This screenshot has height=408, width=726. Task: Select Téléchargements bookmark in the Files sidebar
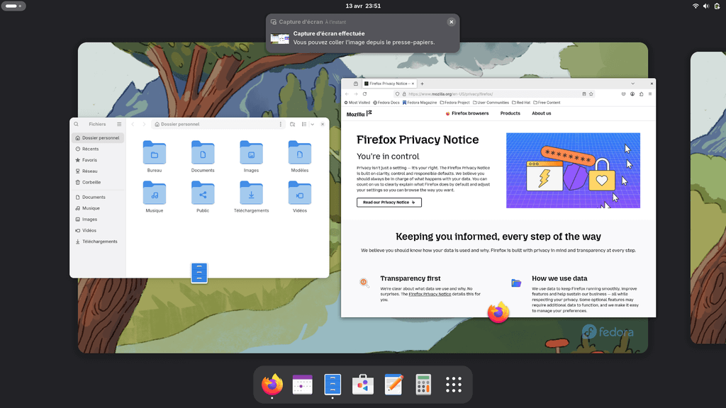pyautogui.click(x=98, y=242)
